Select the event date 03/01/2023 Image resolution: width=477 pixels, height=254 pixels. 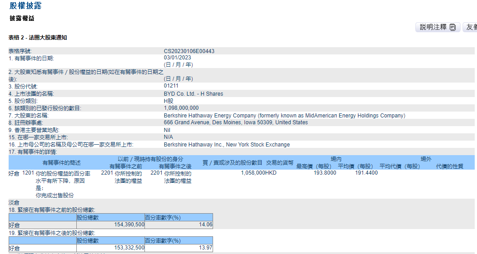point(177,58)
